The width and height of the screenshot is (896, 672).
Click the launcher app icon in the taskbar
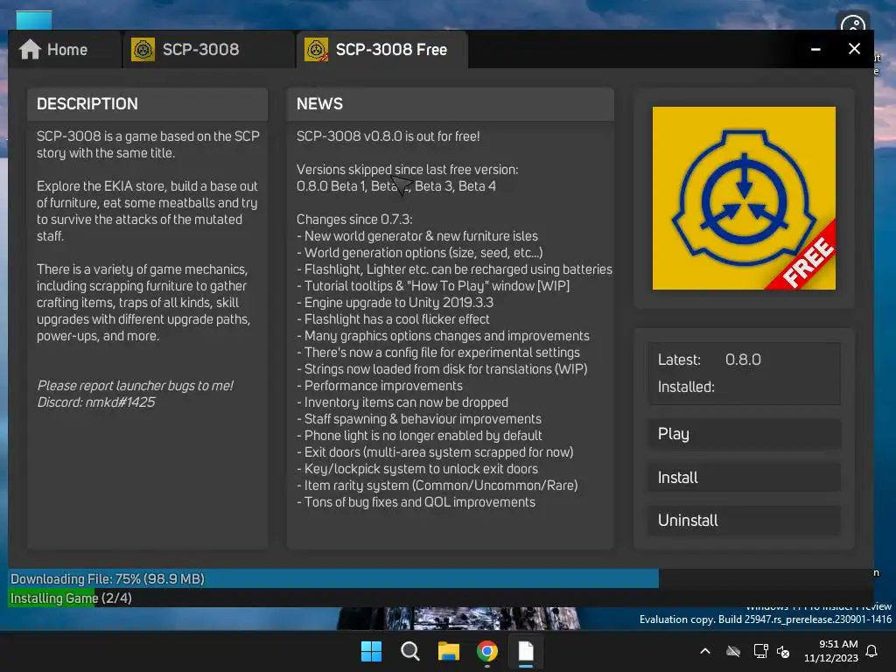coord(526,651)
